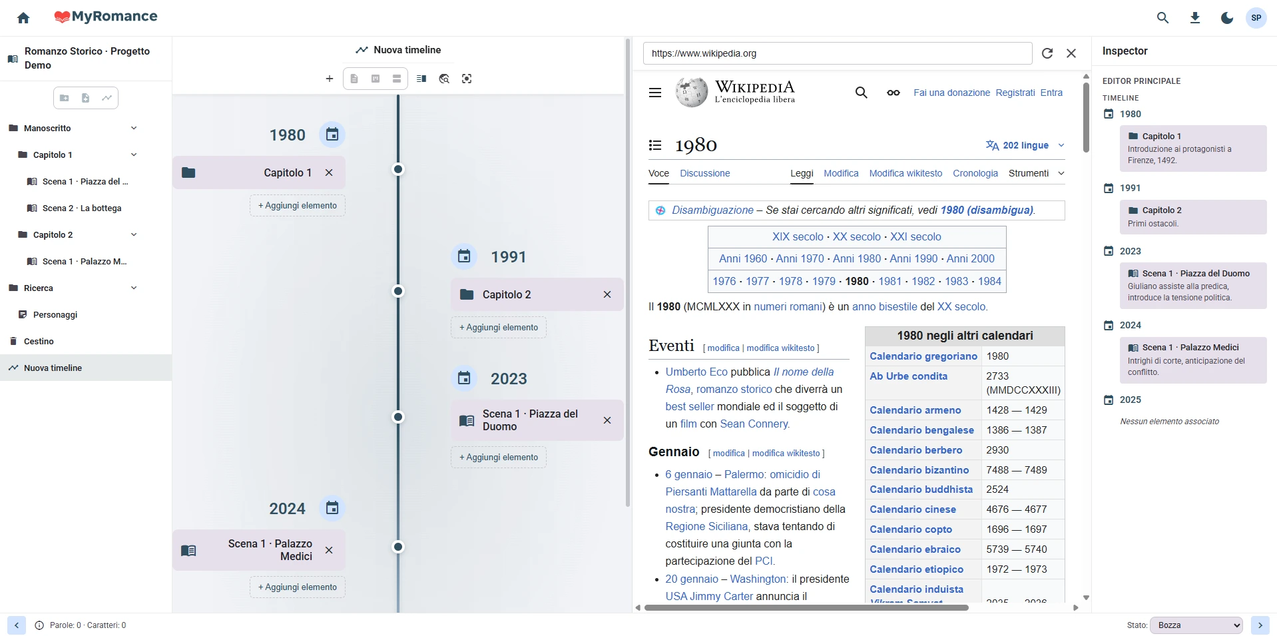
Task: Click the download icon in top bar
Action: click(x=1194, y=18)
